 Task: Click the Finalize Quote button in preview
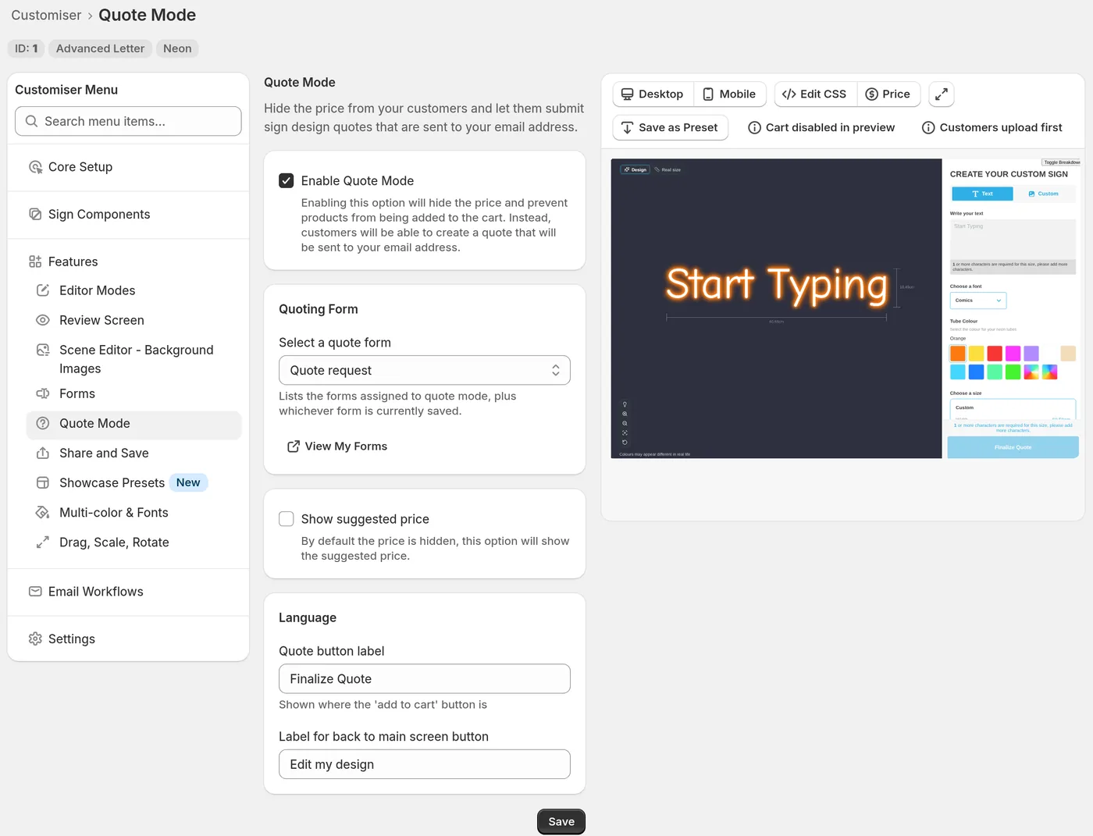click(1013, 447)
